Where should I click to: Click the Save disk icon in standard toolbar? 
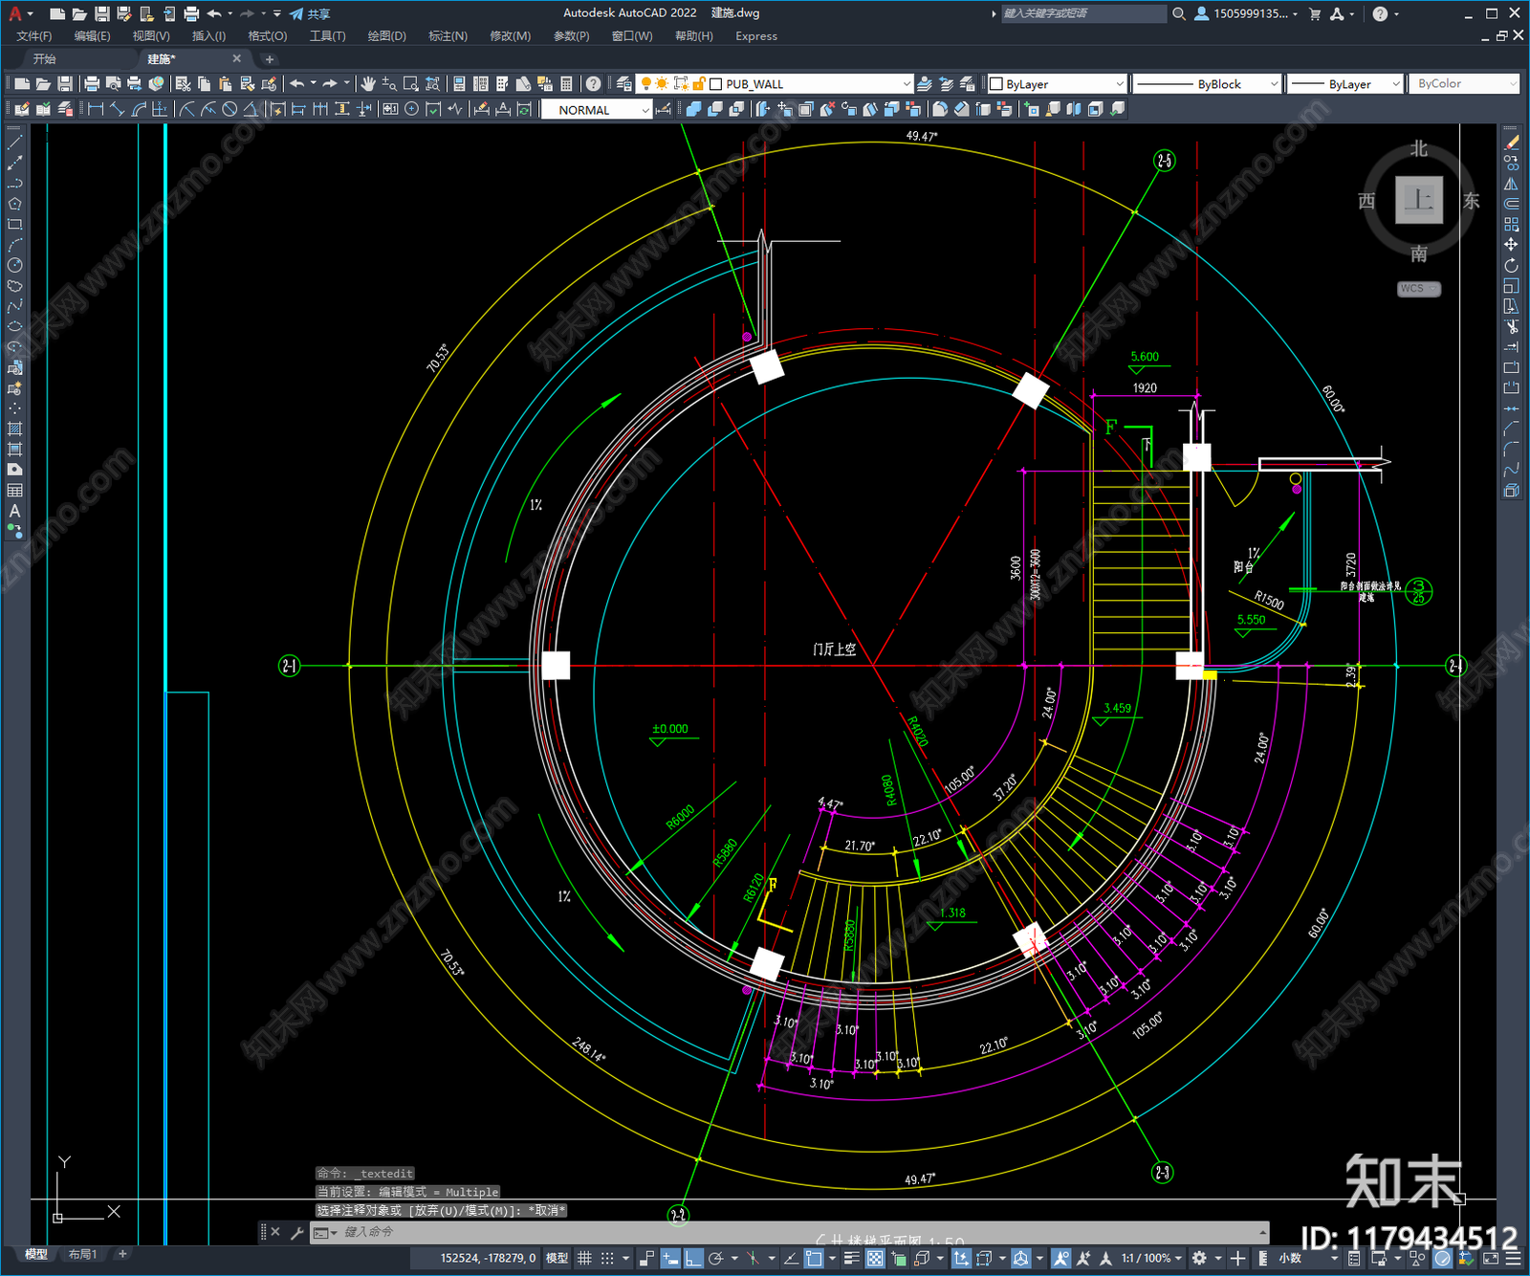coord(65,84)
